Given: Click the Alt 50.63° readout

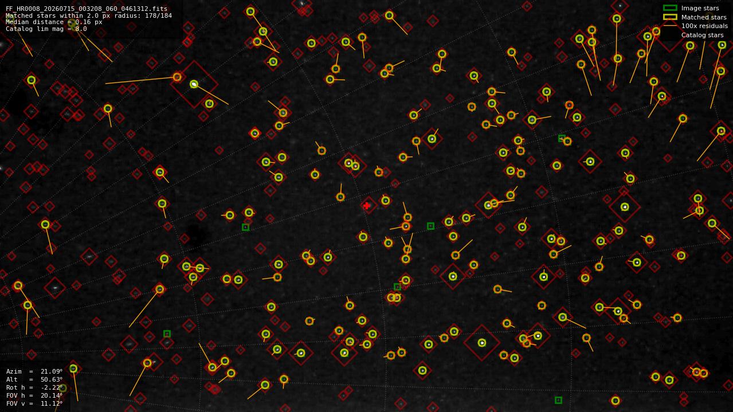Looking at the screenshot, I should click(x=34, y=379).
